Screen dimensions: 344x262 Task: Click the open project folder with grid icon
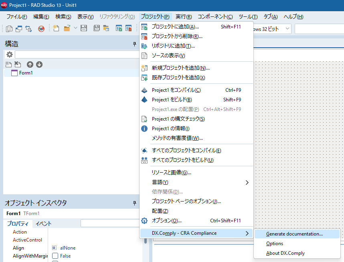pos(106,28)
